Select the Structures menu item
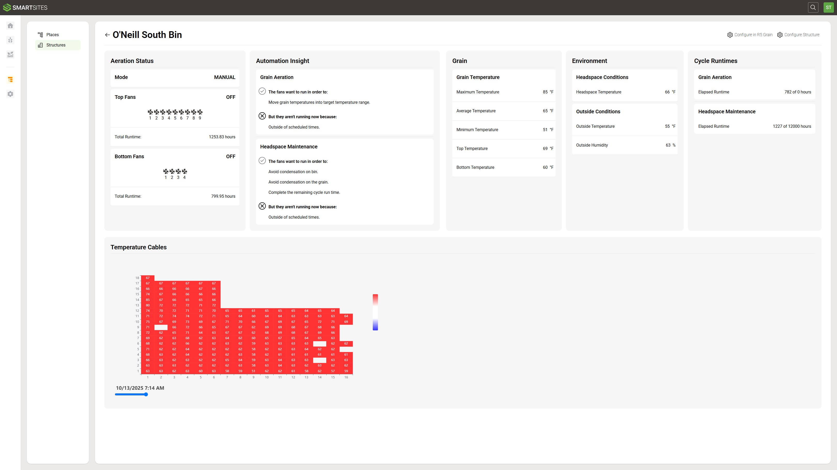The image size is (837, 470). (x=56, y=45)
